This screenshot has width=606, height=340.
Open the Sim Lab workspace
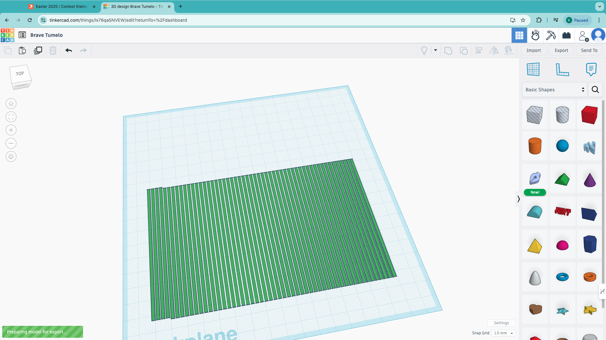tap(535, 35)
